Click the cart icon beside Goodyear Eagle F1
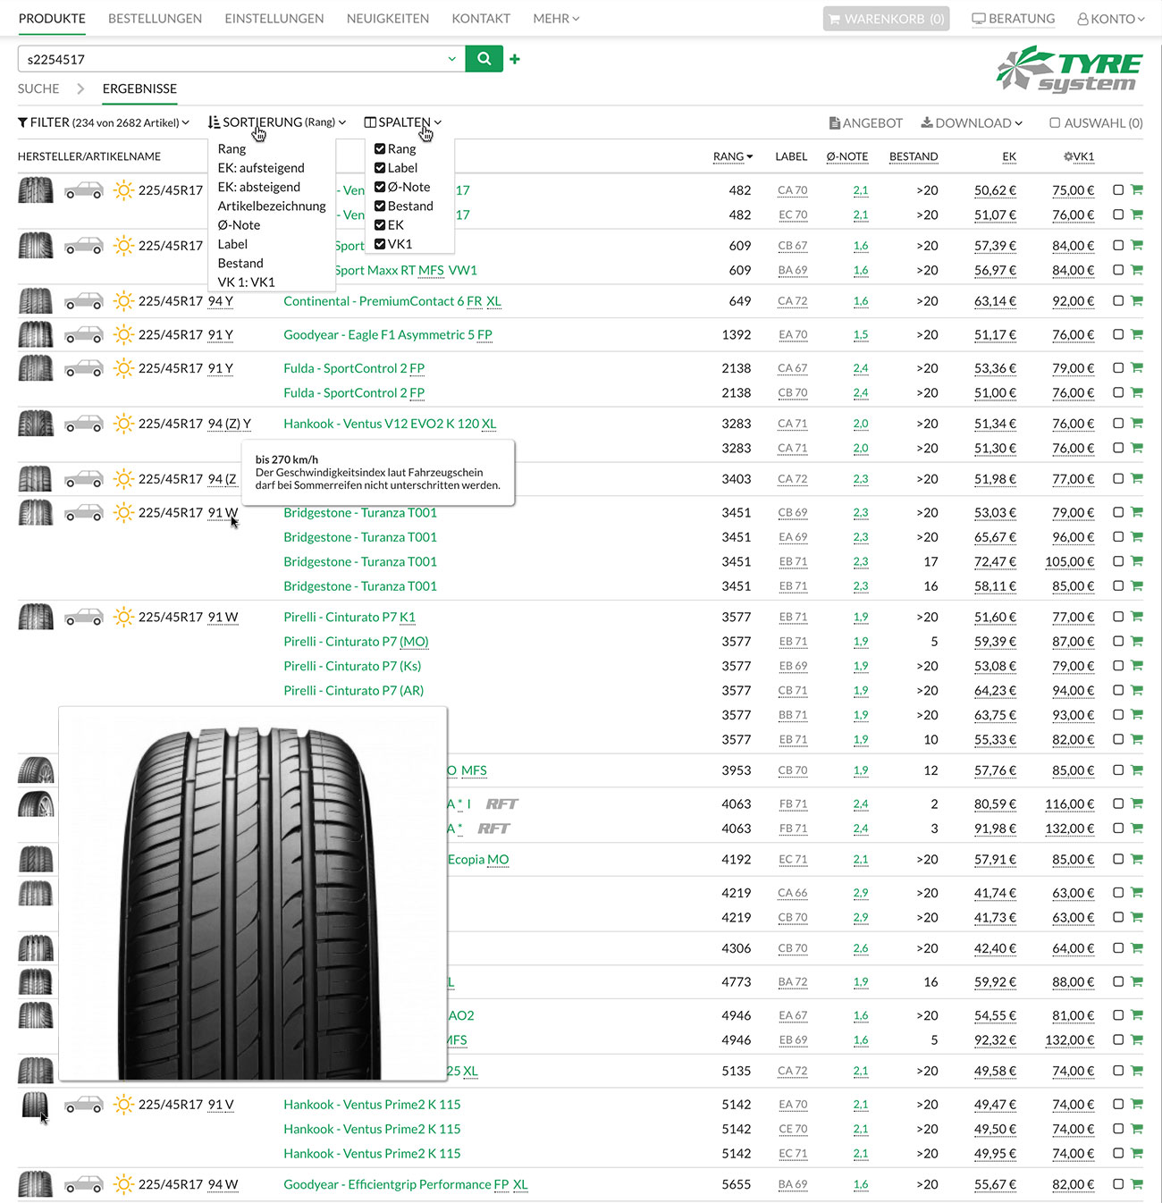This screenshot has width=1162, height=1203. [1137, 334]
